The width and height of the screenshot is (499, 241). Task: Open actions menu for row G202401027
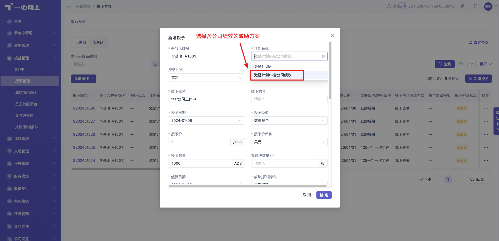(486, 121)
